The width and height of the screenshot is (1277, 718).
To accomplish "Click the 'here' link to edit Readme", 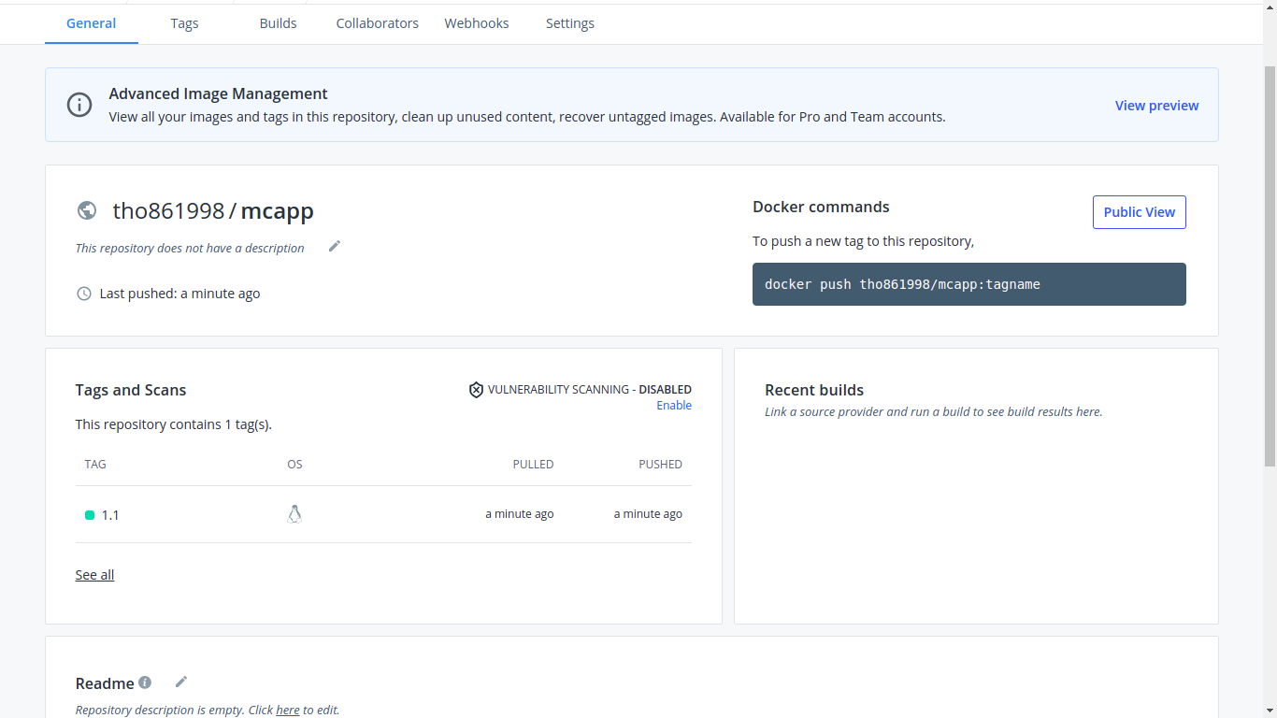I will (288, 711).
